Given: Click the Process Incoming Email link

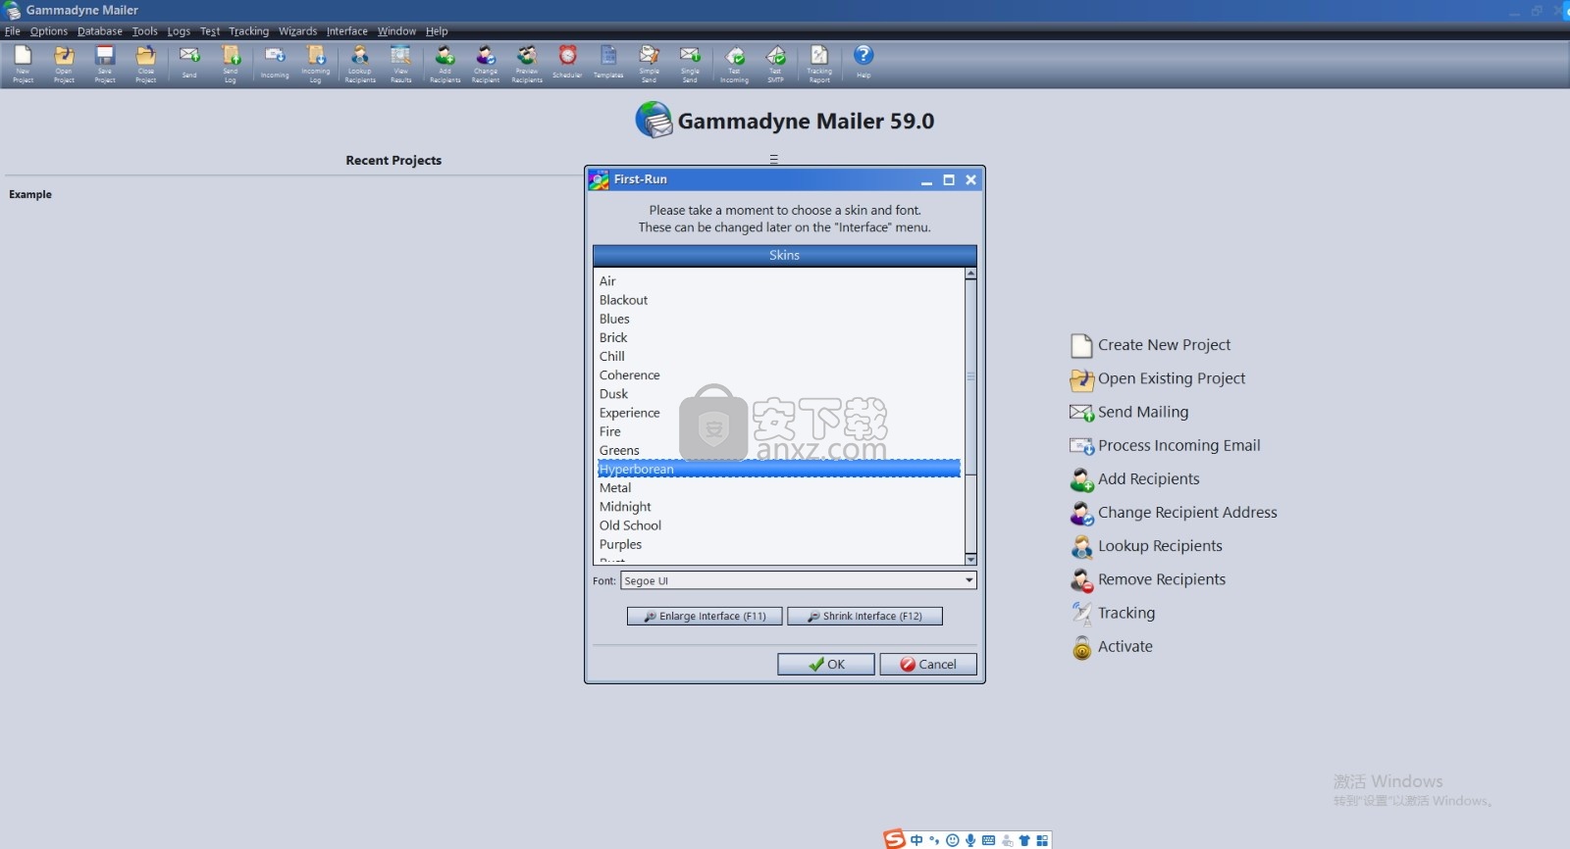Looking at the screenshot, I should 1166,445.
